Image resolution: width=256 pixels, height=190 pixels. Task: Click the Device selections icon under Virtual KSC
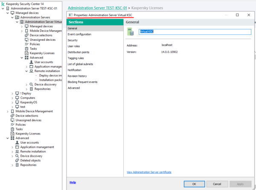(26, 35)
